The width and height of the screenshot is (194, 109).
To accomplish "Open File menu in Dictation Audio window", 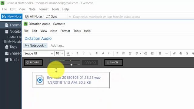I will click(x=26, y=31).
